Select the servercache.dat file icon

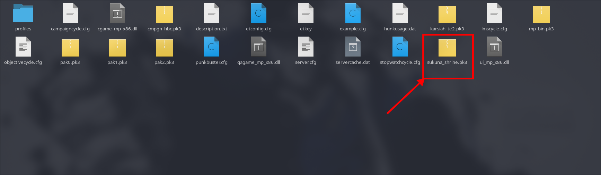coord(353,47)
